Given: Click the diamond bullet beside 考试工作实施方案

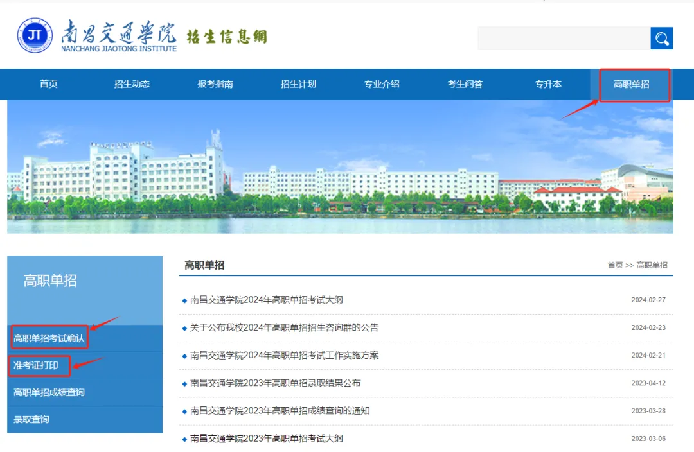Looking at the screenshot, I should tap(186, 355).
